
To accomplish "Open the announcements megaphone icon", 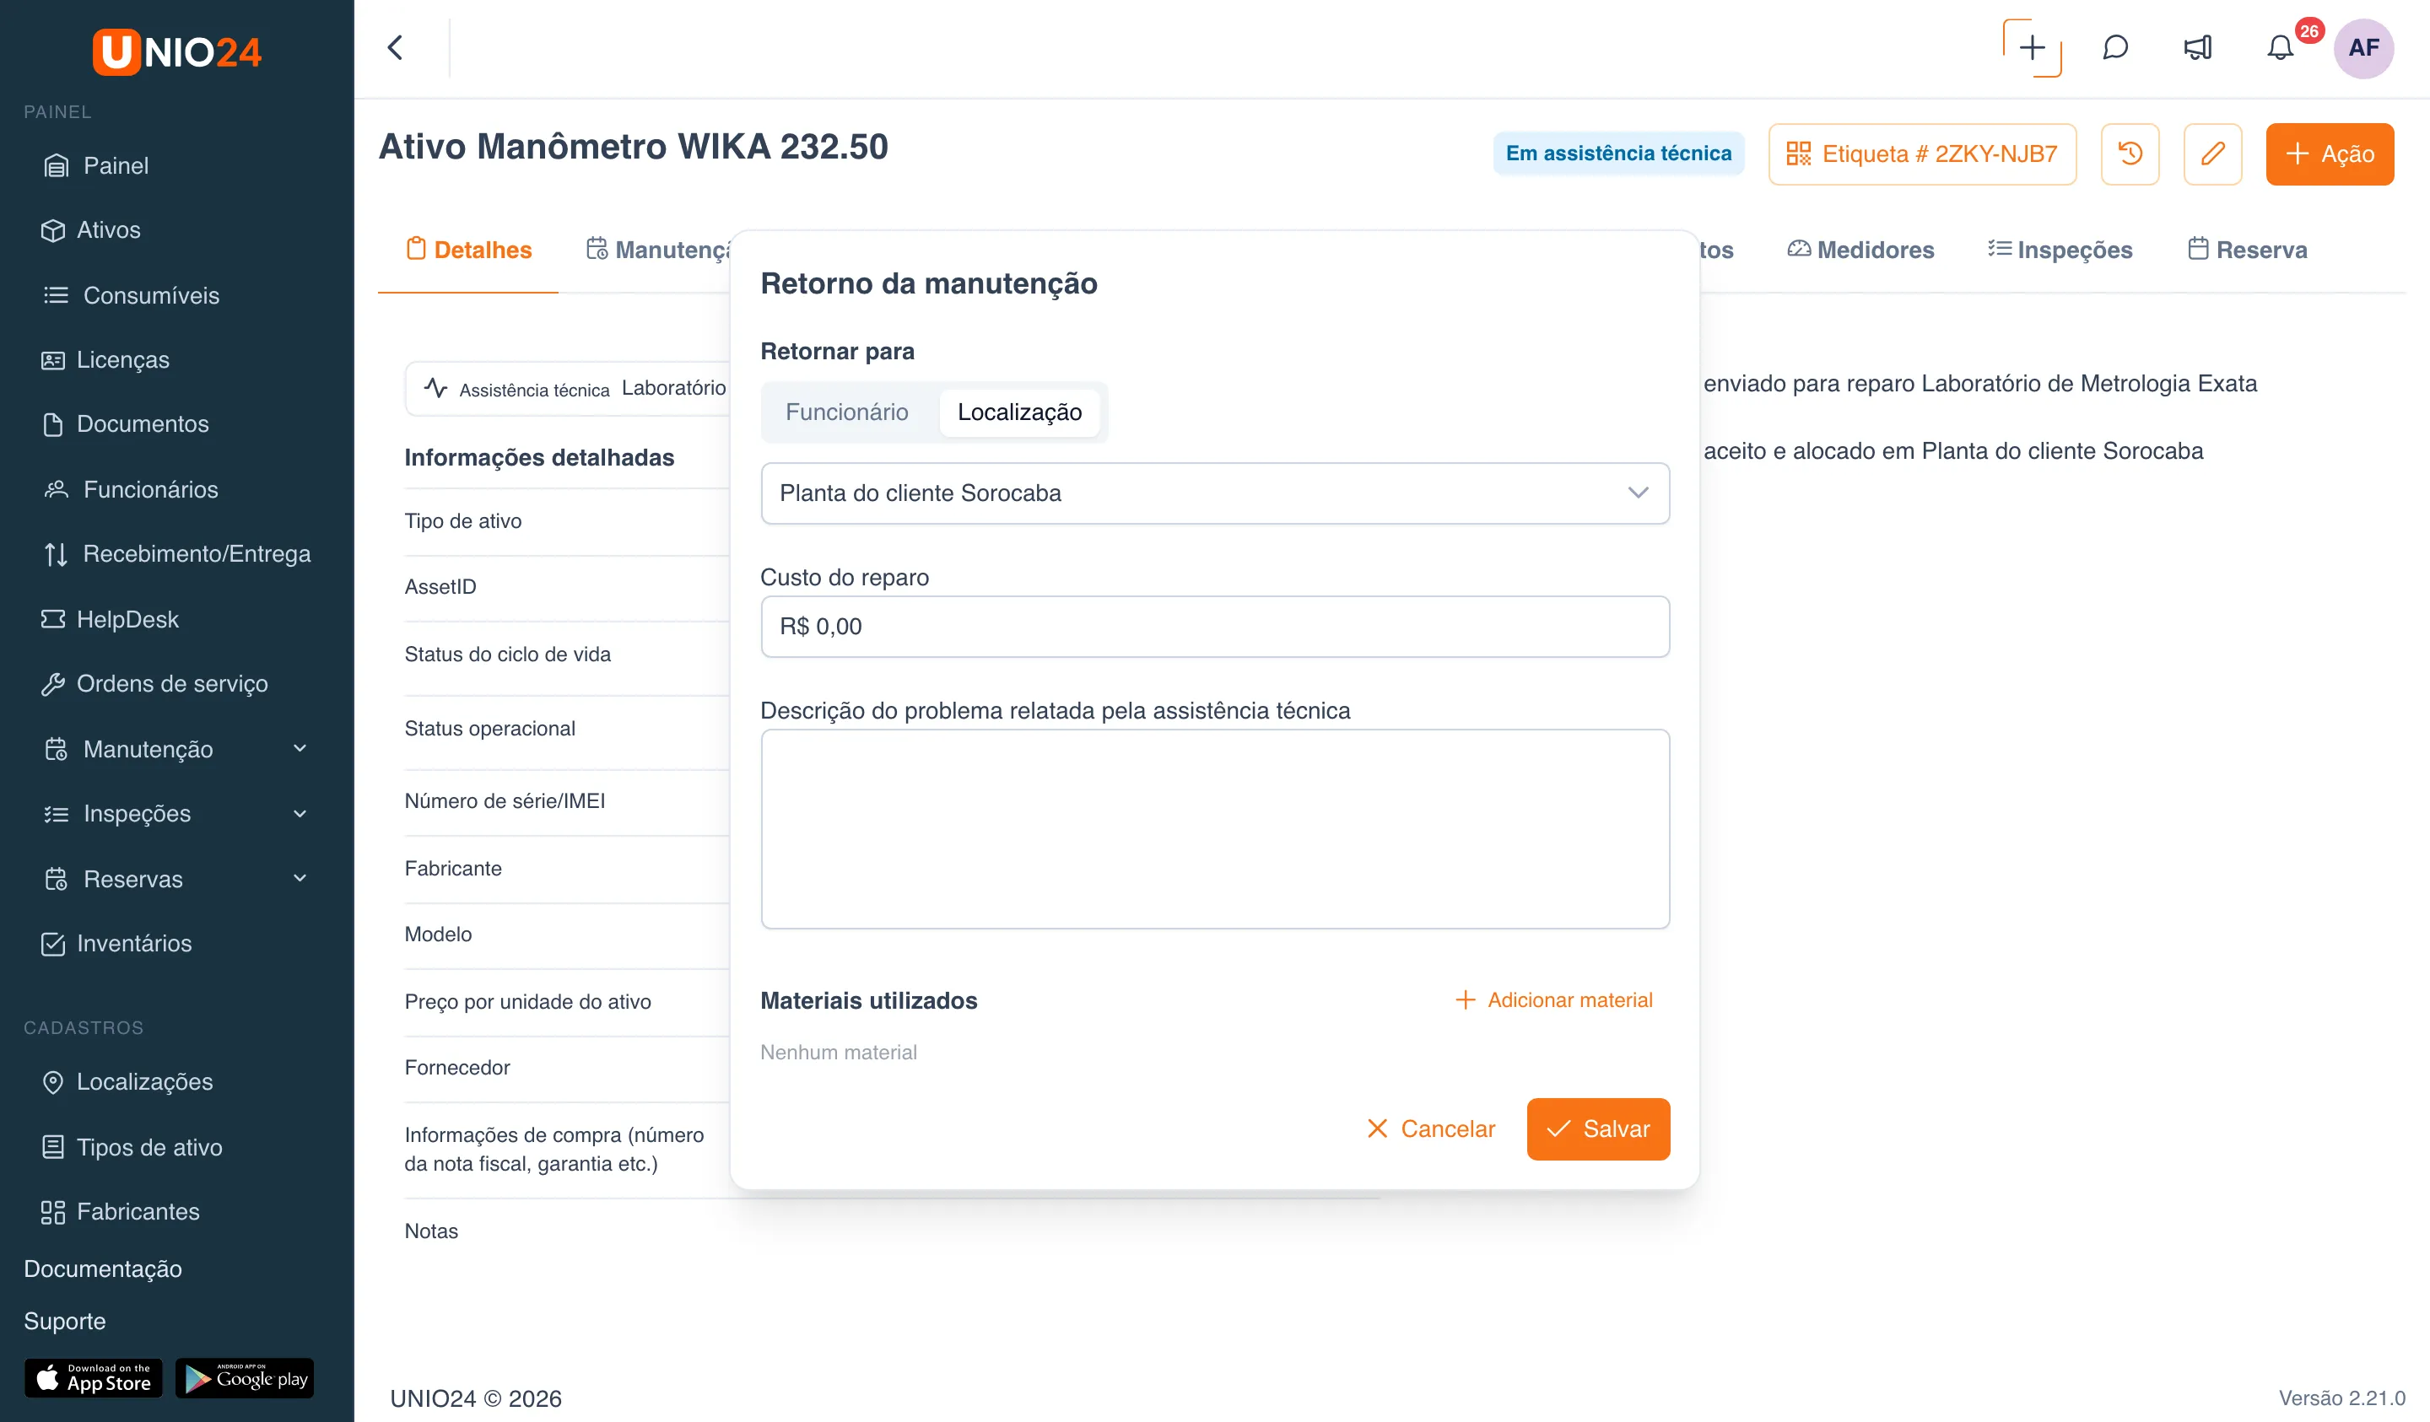I will coord(2198,47).
